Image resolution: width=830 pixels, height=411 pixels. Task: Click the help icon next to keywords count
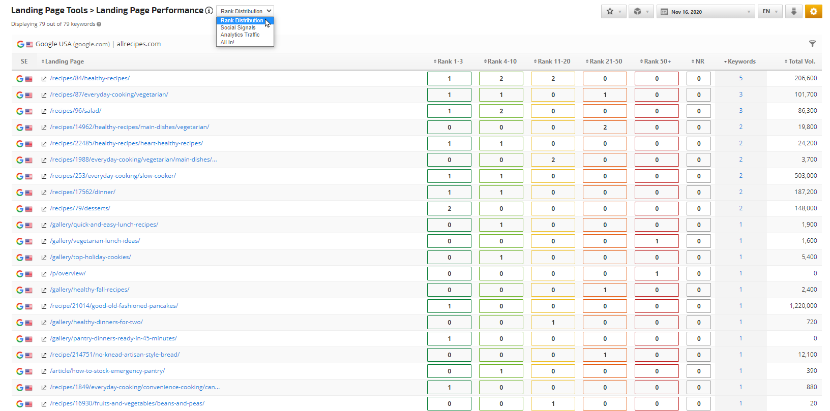coord(99,24)
